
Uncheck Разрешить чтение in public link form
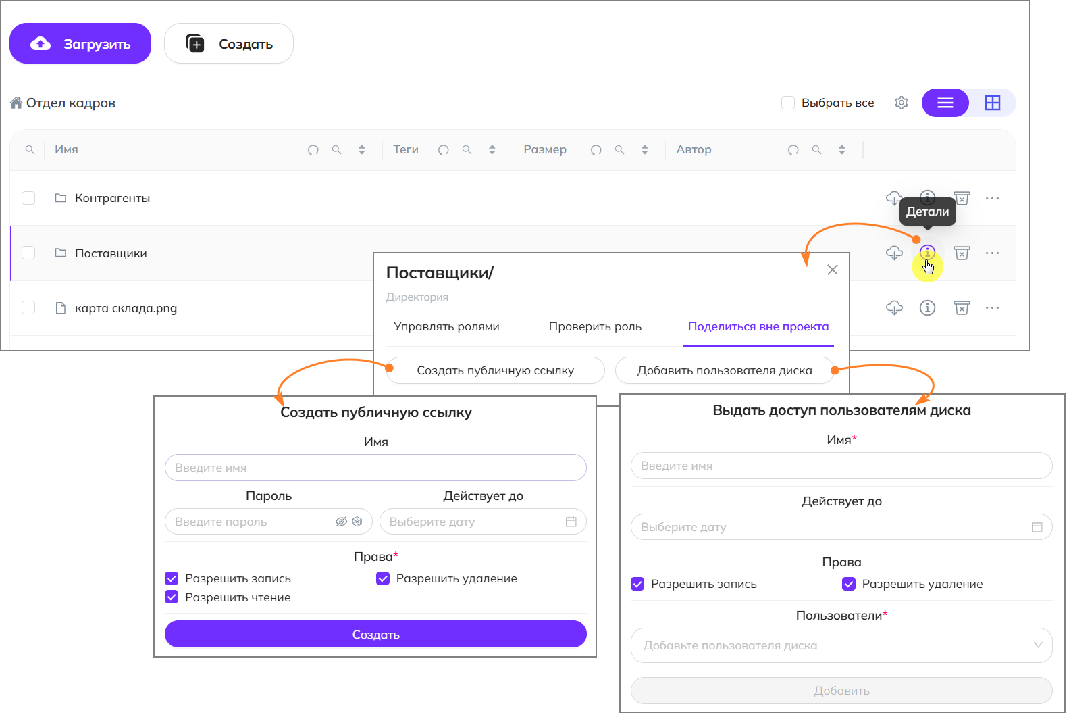point(172,597)
